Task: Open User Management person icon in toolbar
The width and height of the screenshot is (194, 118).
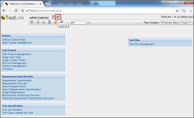Action: [49, 22]
